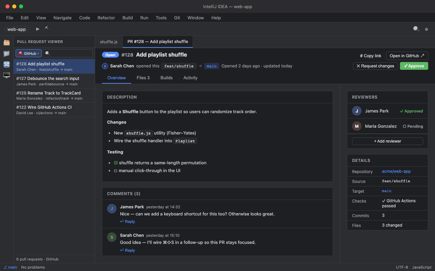Click the Request changes button
Image resolution: width=435 pixels, height=271 pixels.
coord(375,66)
